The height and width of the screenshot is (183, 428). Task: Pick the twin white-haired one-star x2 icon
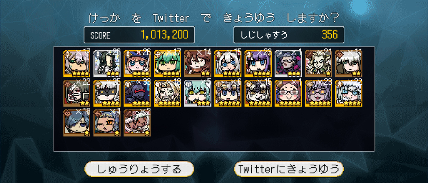[x=137, y=123]
